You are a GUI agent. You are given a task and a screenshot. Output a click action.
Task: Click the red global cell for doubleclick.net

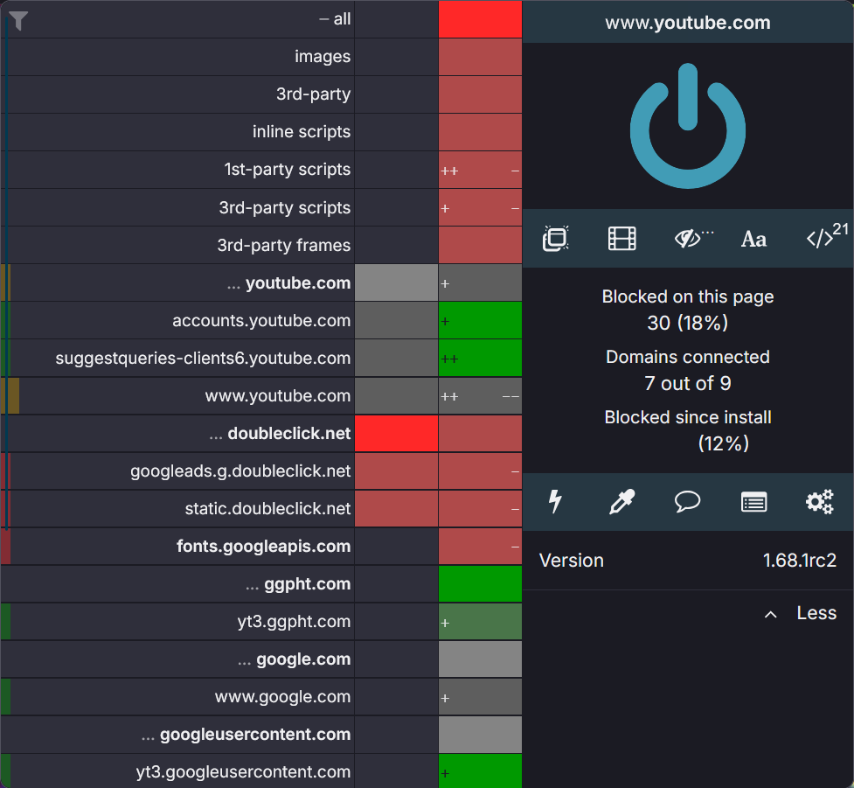tap(397, 434)
